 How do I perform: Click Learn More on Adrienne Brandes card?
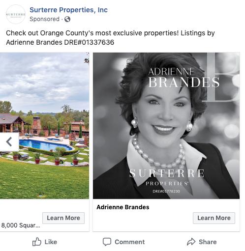point(214,218)
